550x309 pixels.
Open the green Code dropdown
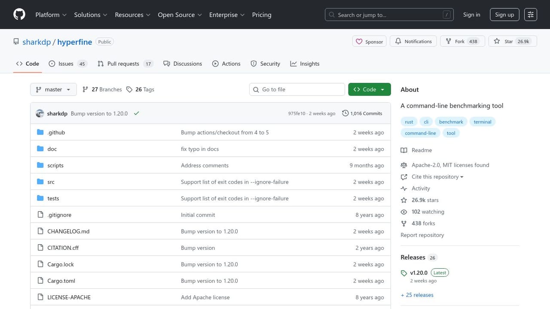(x=369, y=89)
